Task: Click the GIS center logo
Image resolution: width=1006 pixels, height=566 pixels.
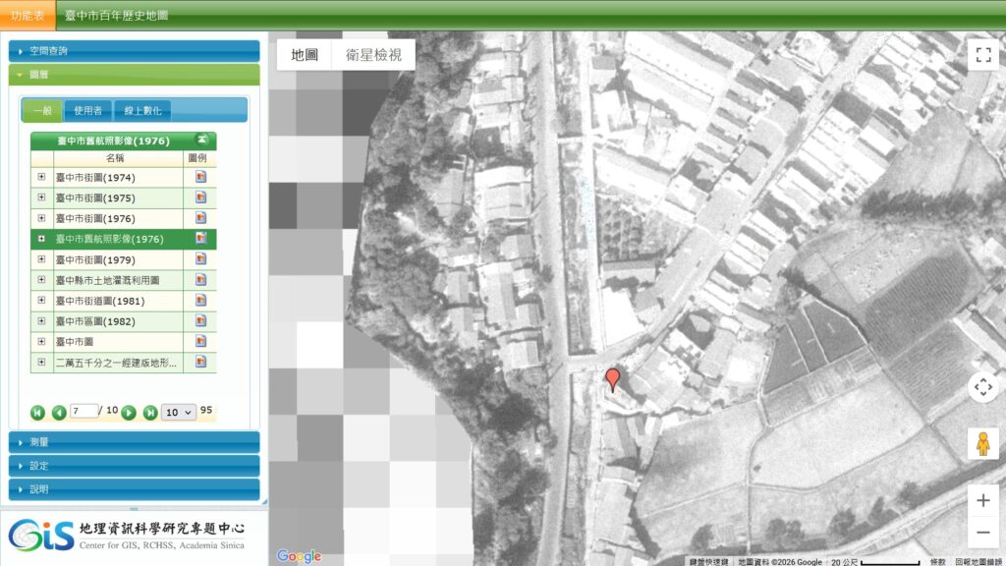Action: coord(127,536)
